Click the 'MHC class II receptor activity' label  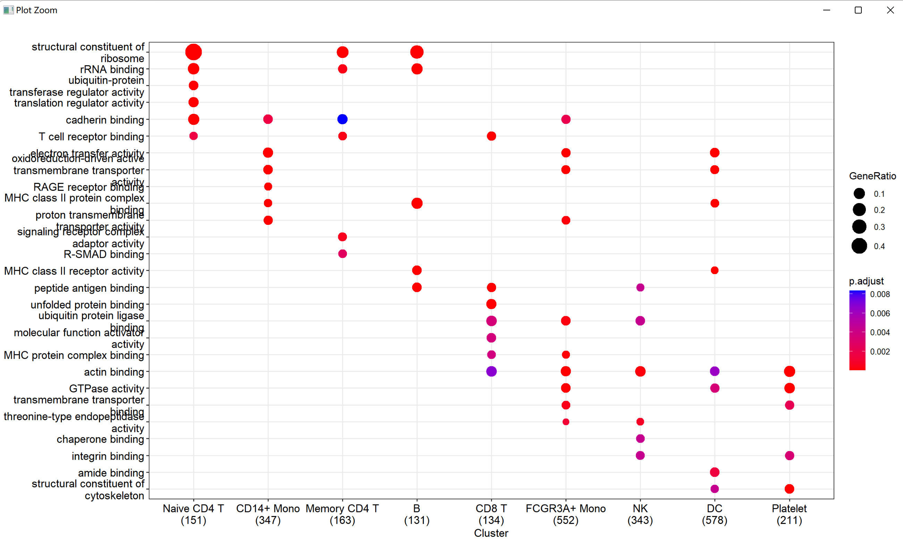tap(74, 271)
